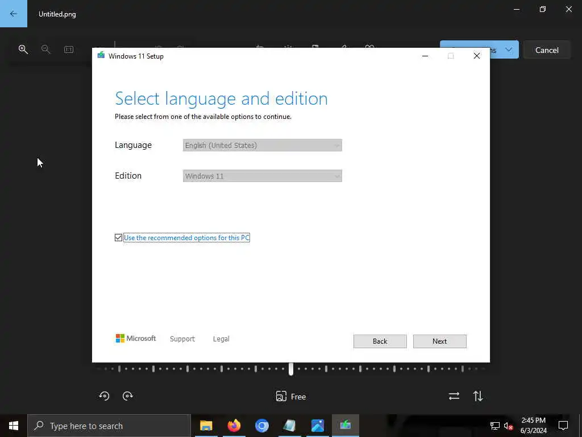Open File Explorer from the taskbar
Viewport: 582px width, 437px height.
(x=206, y=426)
